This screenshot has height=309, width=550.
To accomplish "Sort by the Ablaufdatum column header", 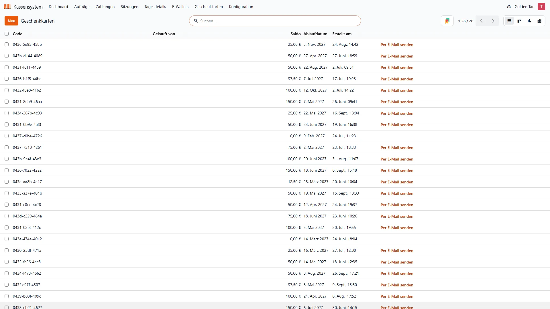I will click(x=315, y=34).
